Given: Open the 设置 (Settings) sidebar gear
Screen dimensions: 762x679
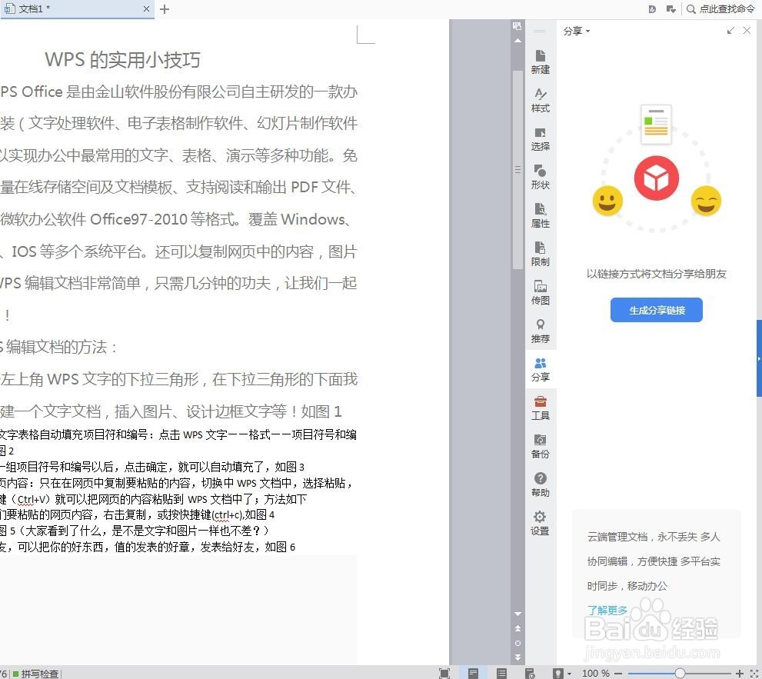Looking at the screenshot, I should point(540,524).
